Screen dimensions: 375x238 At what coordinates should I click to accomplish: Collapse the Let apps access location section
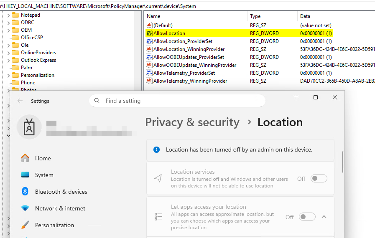pyautogui.click(x=324, y=217)
